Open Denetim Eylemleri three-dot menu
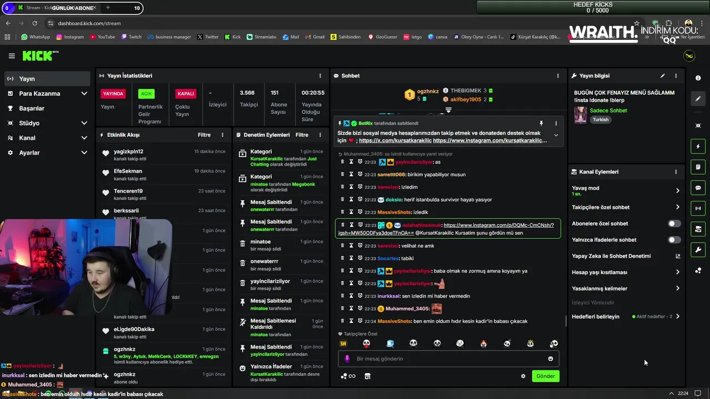 (320, 135)
